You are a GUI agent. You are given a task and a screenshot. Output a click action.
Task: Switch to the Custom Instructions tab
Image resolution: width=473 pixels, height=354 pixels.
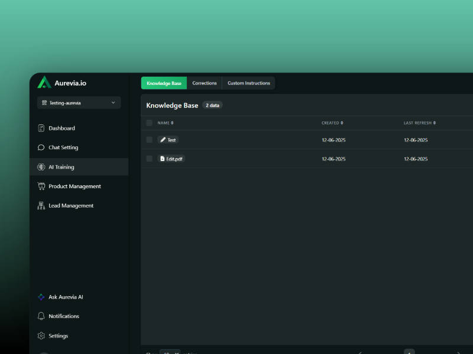pyautogui.click(x=249, y=83)
